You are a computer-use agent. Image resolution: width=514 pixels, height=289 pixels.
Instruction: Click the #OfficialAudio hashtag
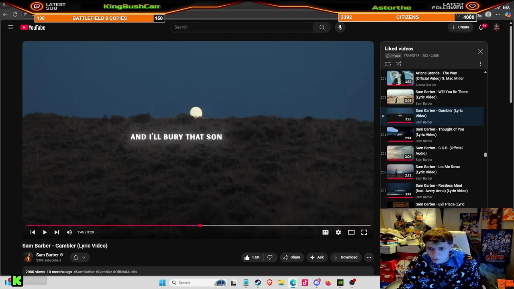pyautogui.click(x=125, y=272)
